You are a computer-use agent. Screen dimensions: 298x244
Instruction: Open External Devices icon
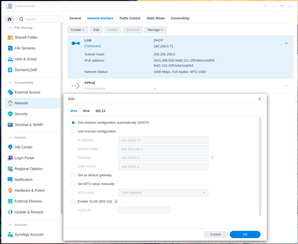pos(10,201)
